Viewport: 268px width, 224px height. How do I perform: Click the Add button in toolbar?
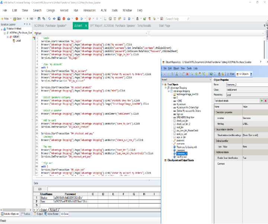pyautogui.click(x=30, y=19)
